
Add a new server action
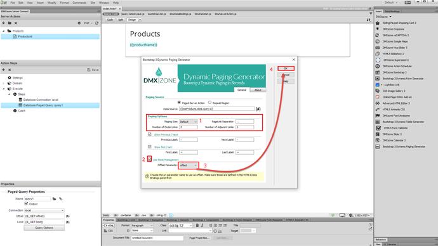pos(3,23)
